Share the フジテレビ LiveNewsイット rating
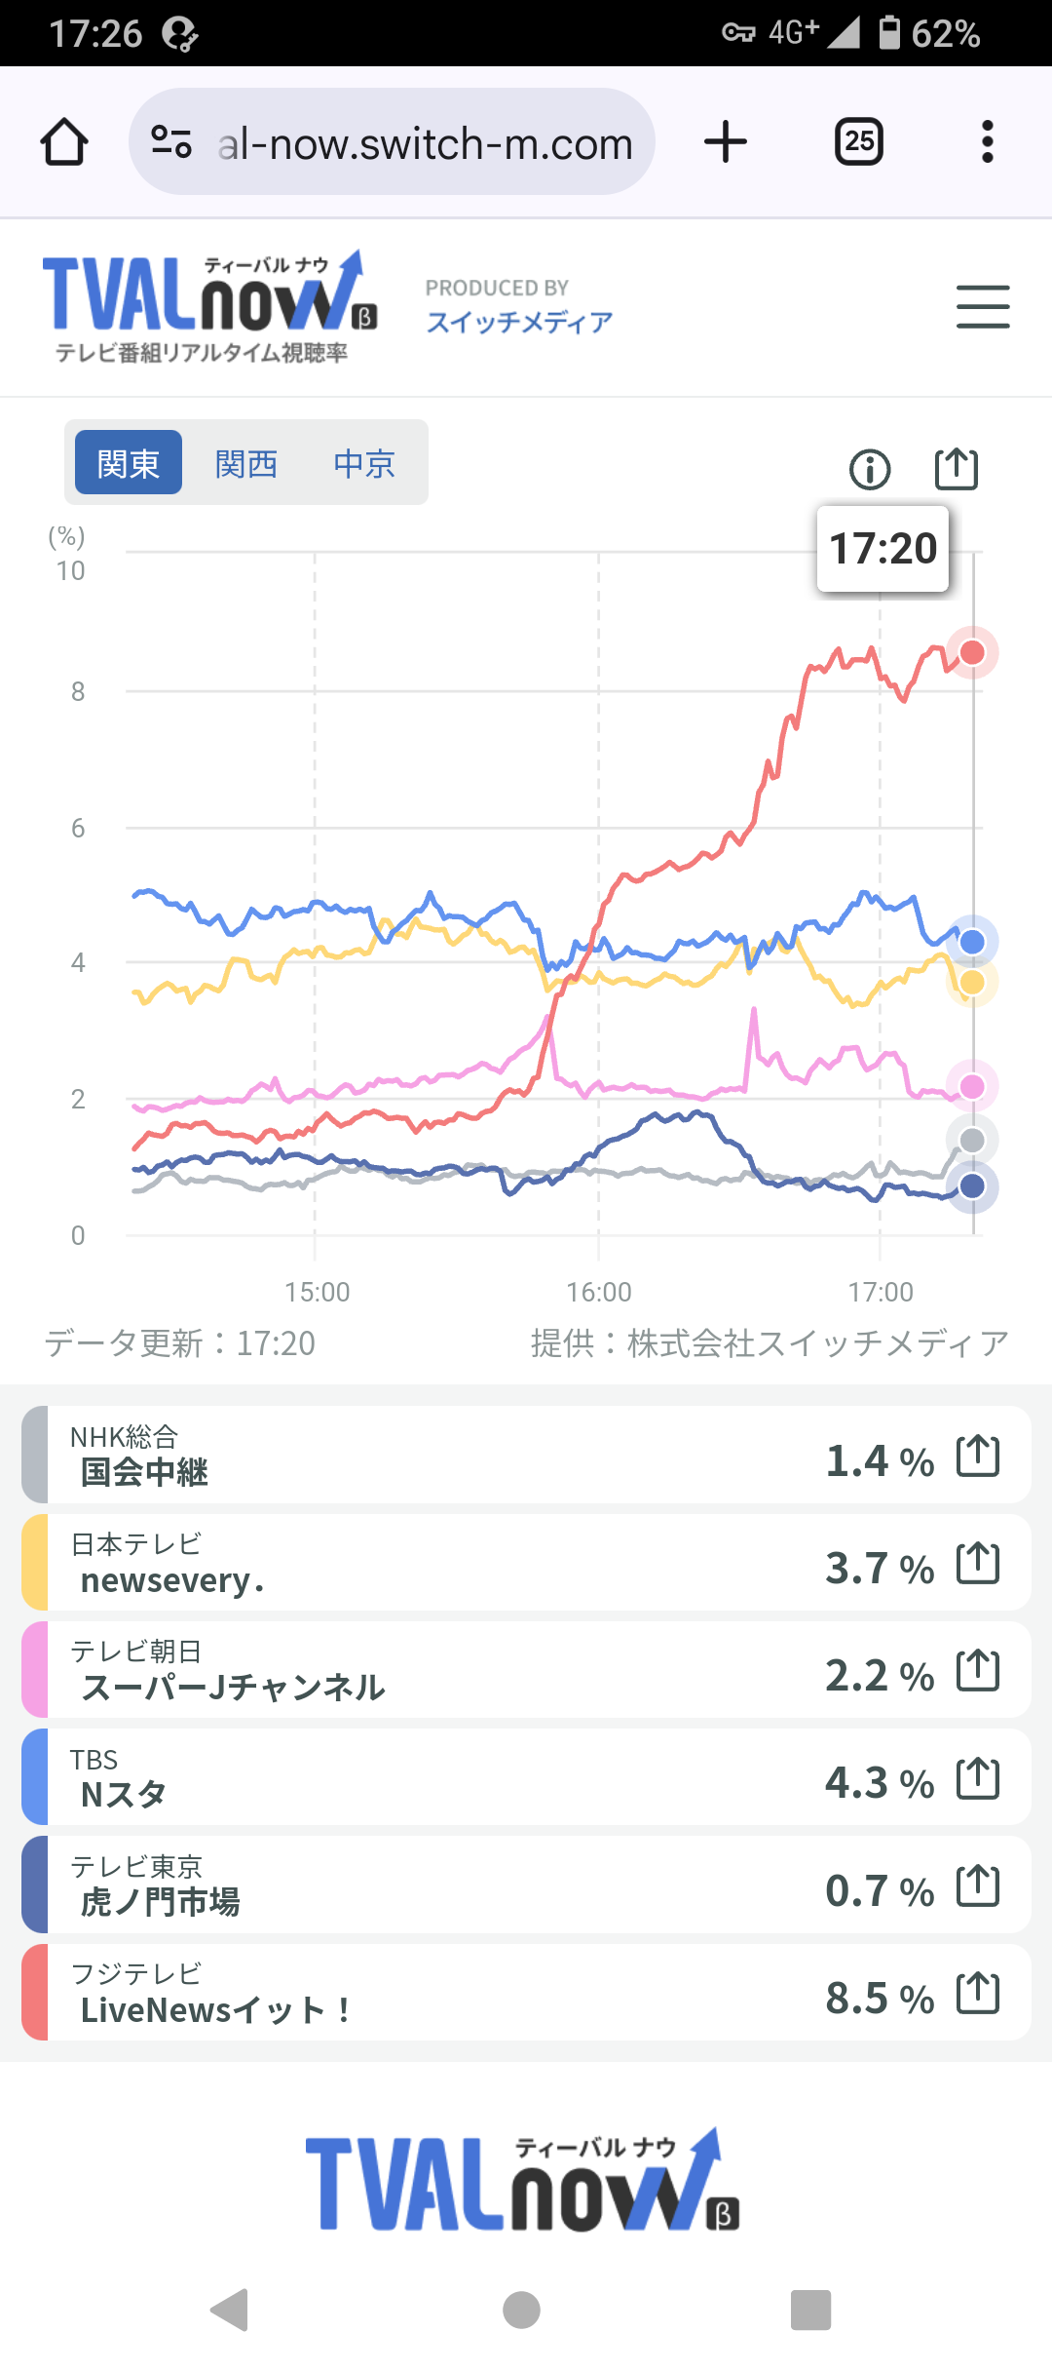The width and height of the screenshot is (1052, 2371). 978,1993
